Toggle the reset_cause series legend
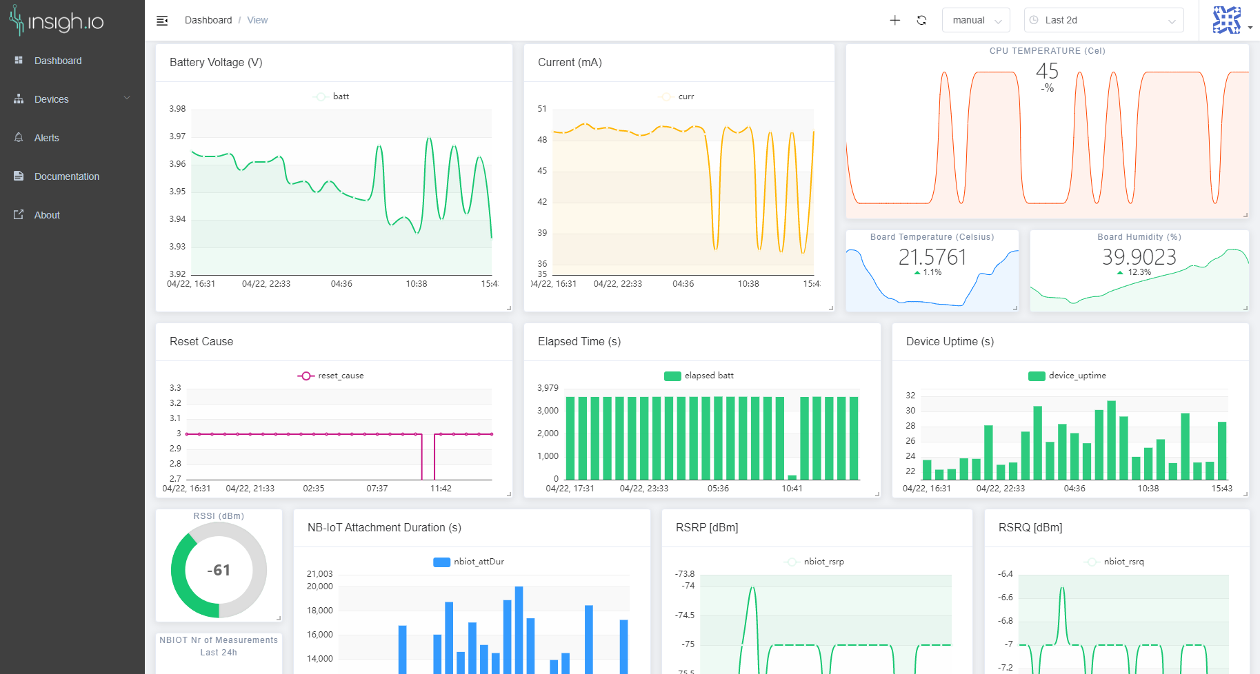This screenshot has height=674, width=1260. [x=330, y=376]
